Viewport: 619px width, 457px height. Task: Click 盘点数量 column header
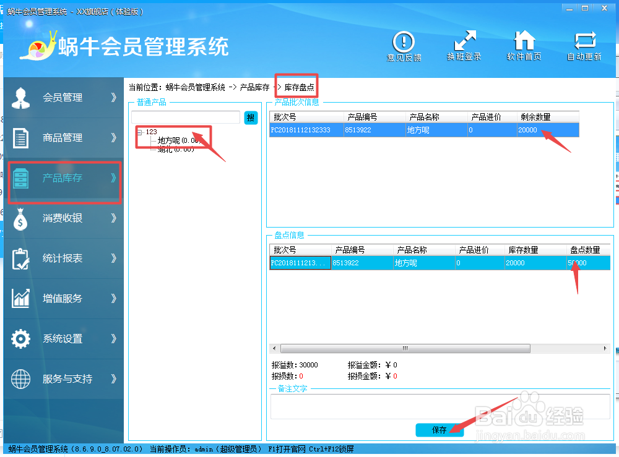pos(589,250)
